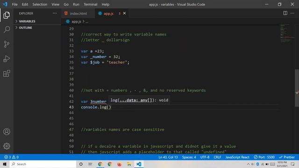
Task: Open File Explorer icon on taskbar
Action: [129, 164]
